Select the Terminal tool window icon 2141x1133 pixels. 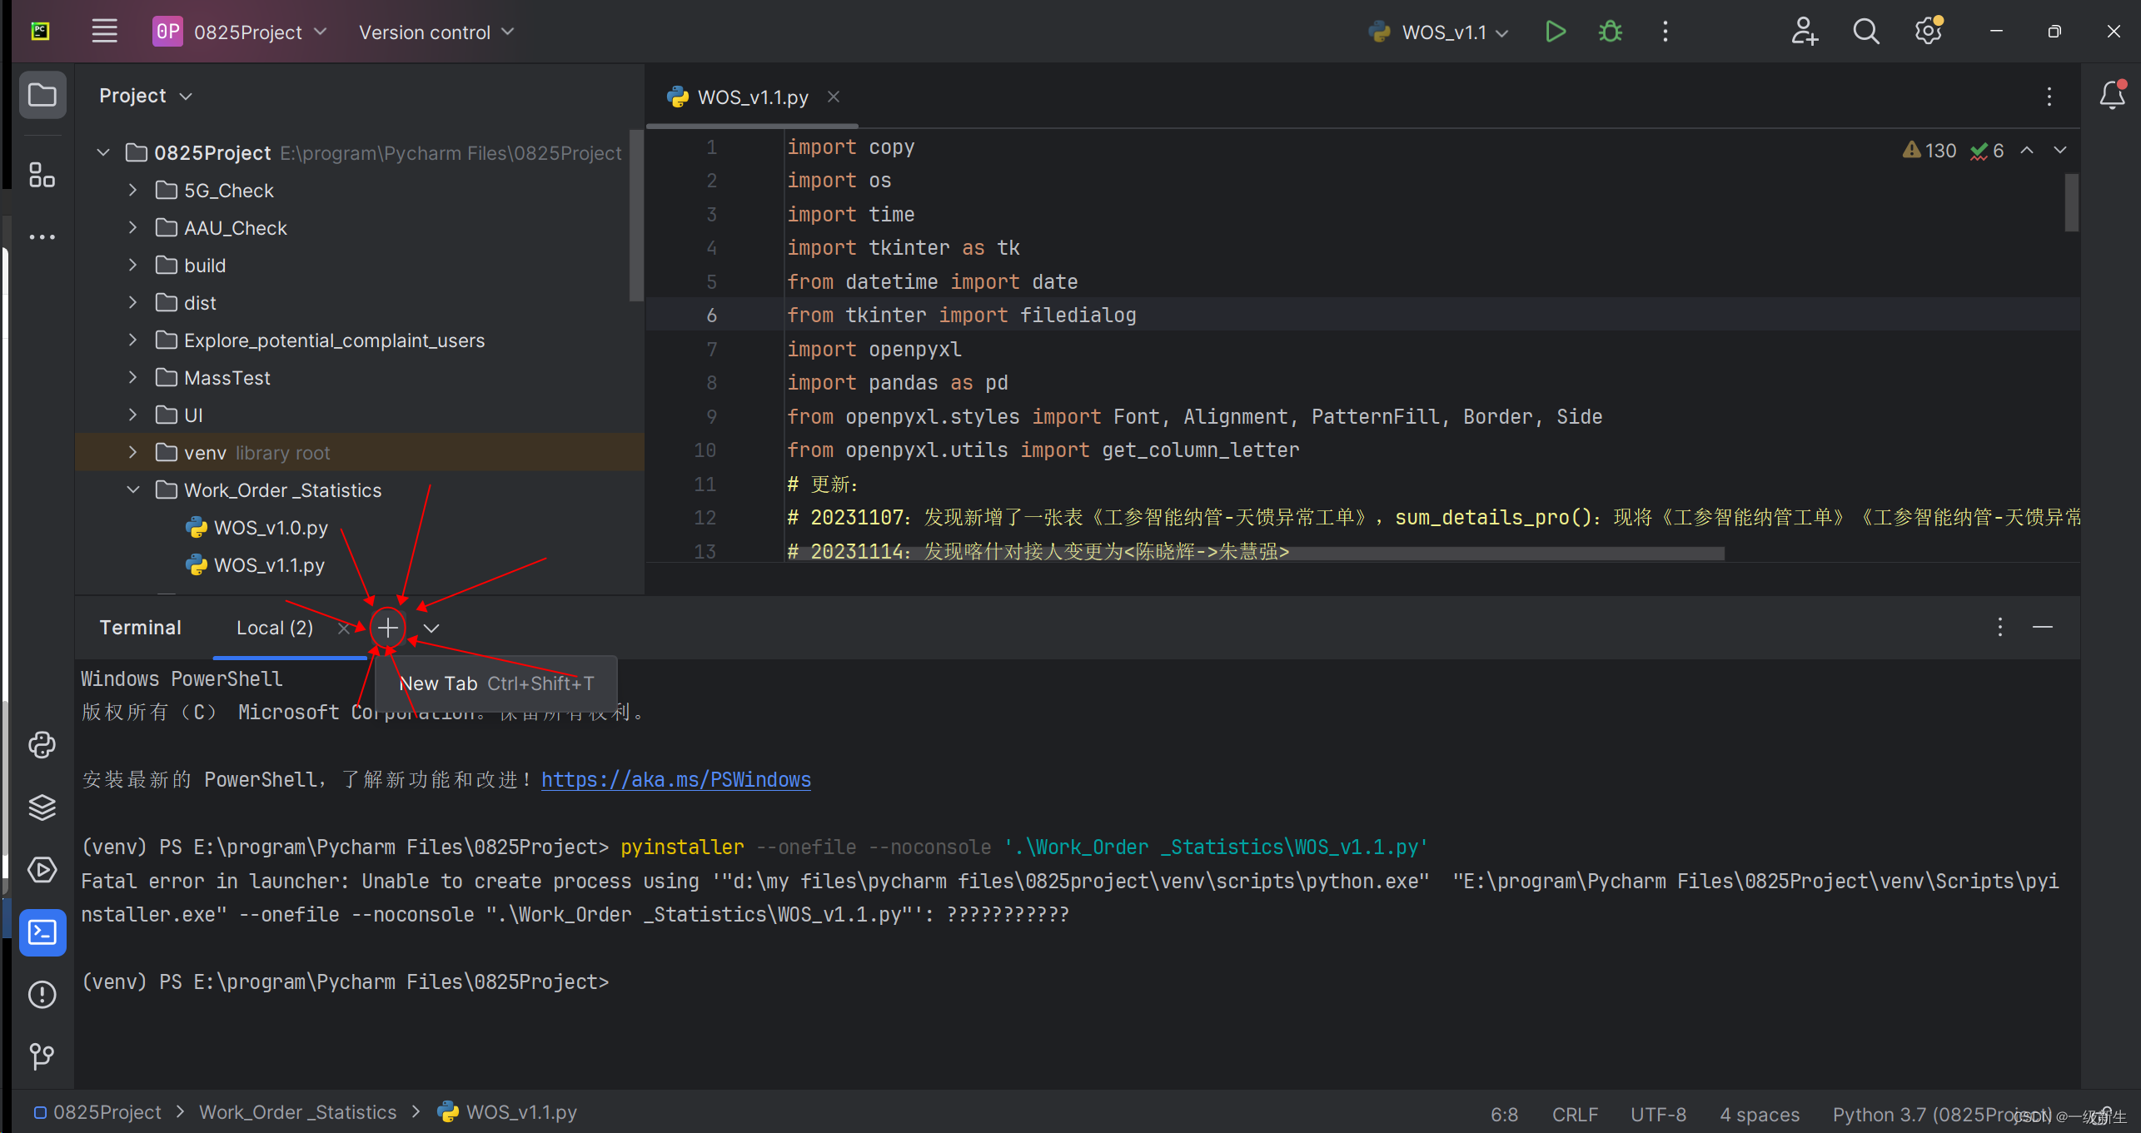(42, 932)
